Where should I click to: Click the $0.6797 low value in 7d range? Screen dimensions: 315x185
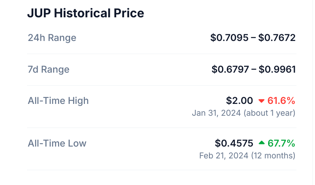pyautogui.click(x=230, y=70)
